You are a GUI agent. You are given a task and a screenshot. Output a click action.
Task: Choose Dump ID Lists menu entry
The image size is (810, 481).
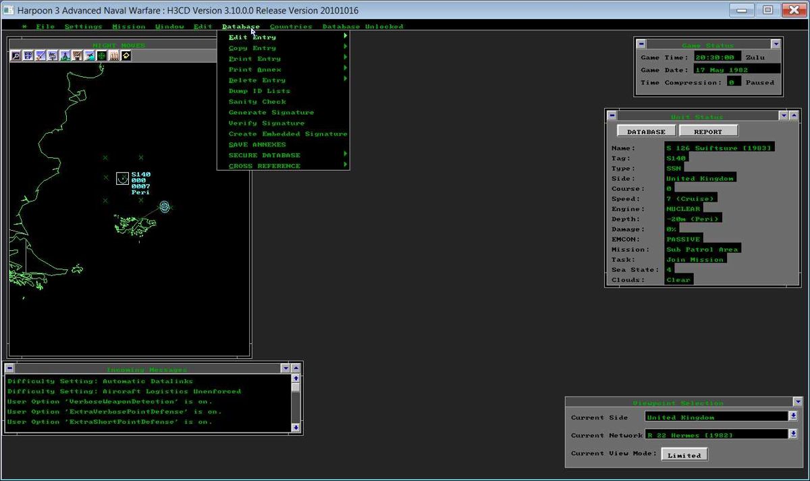point(259,91)
